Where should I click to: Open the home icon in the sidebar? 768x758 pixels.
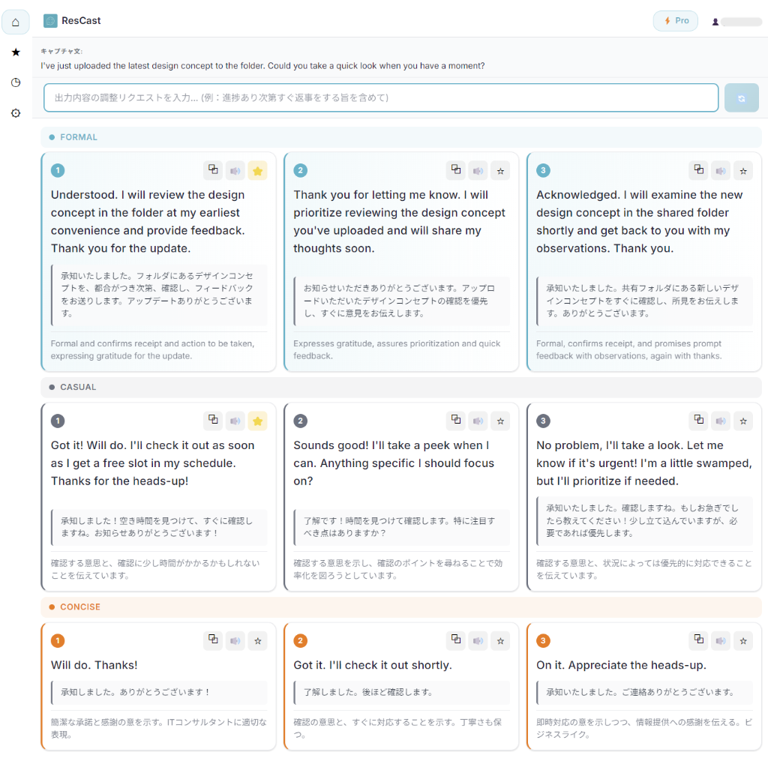[16, 22]
